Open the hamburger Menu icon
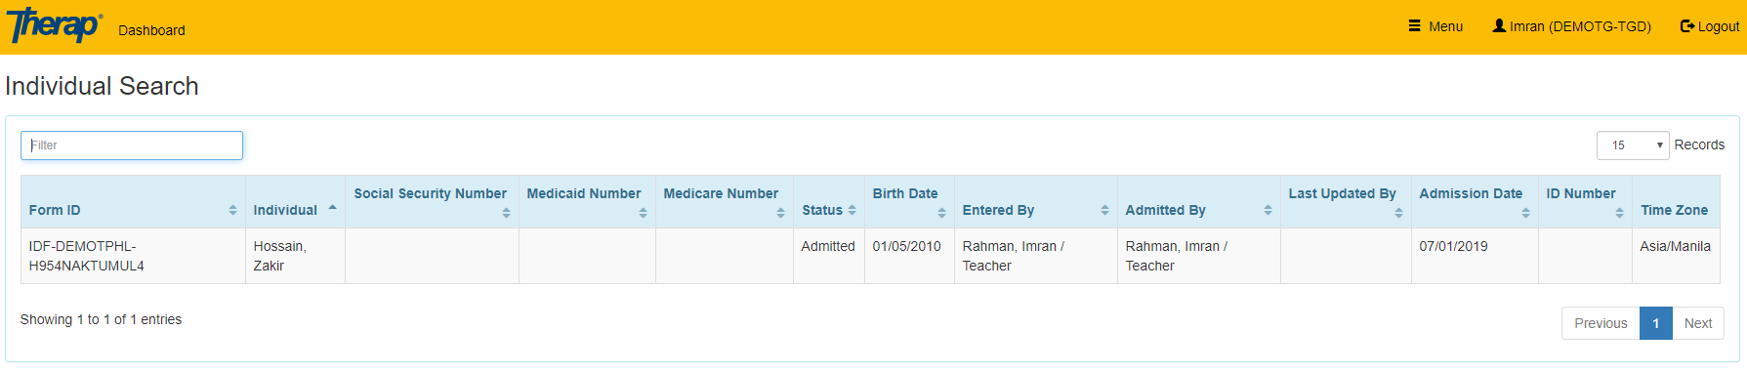The height and width of the screenshot is (372, 1747). [1414, 26]
